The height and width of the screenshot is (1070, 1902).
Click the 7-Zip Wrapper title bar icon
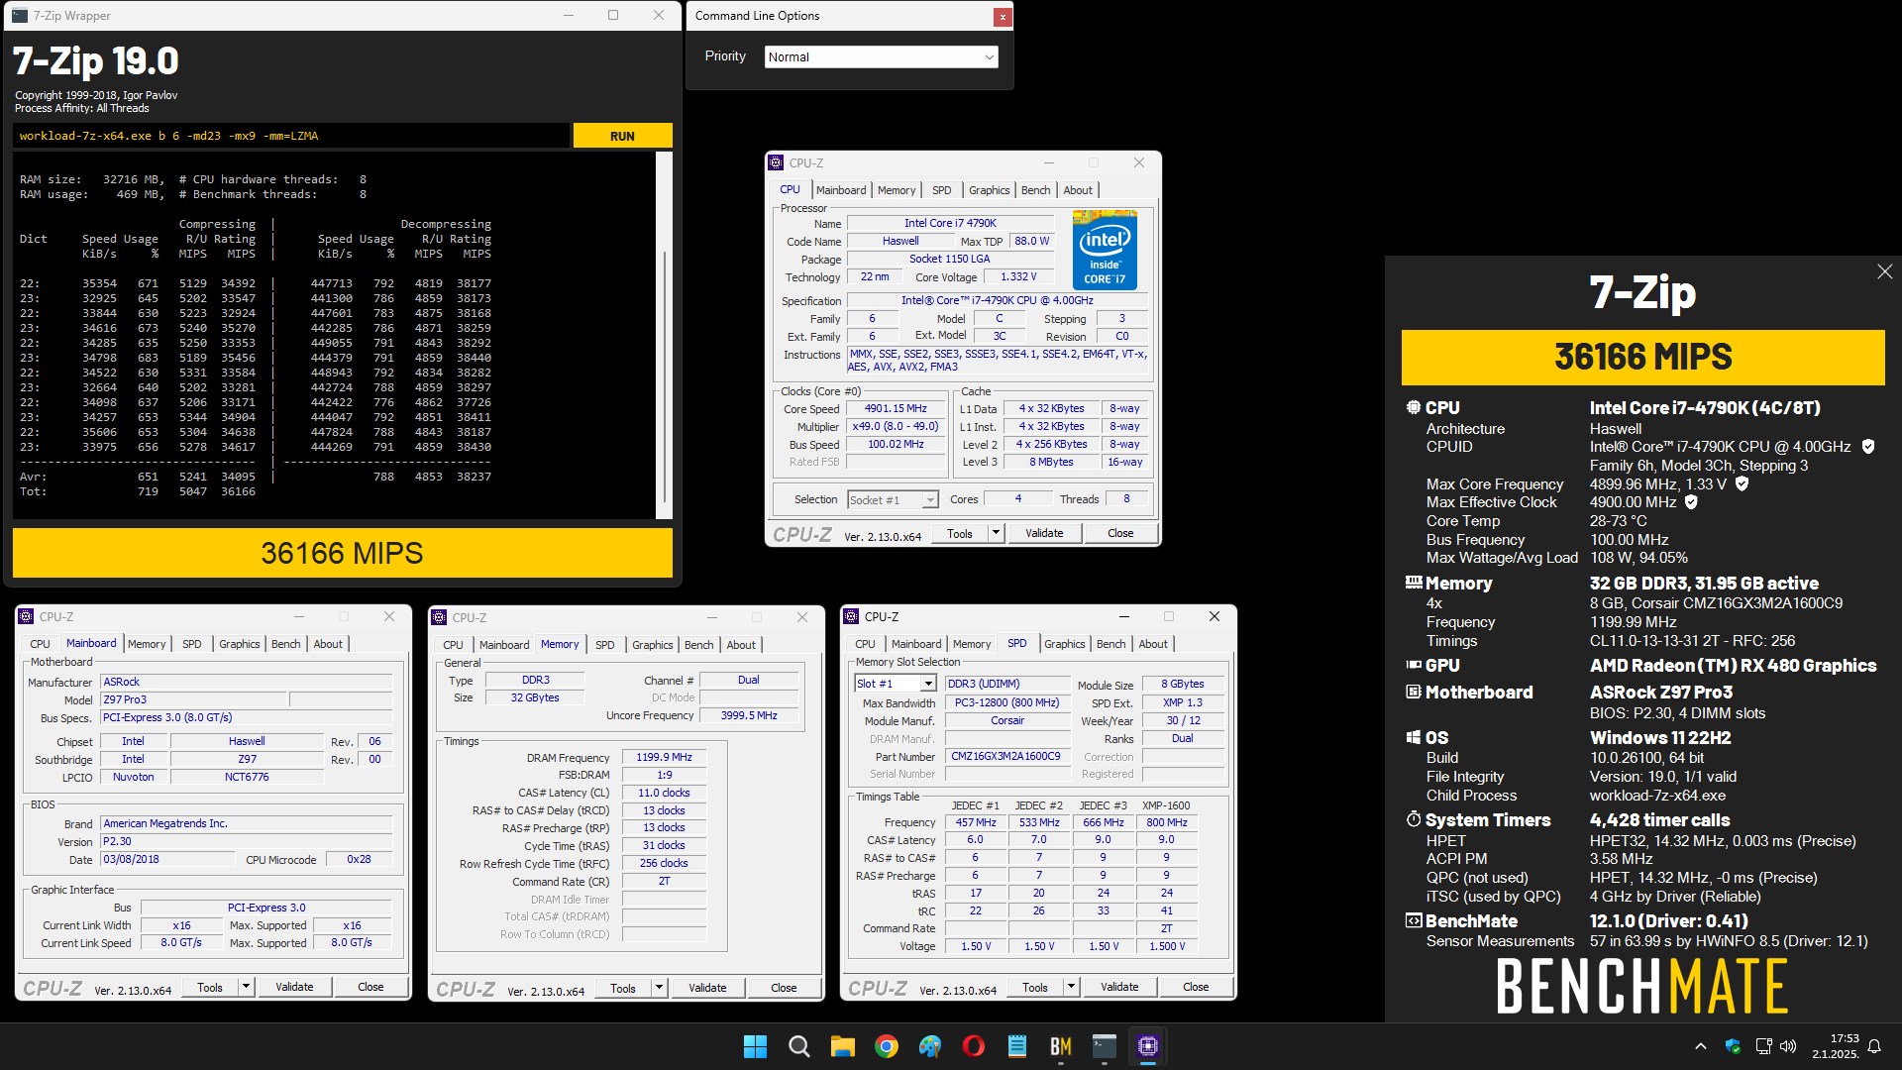20,16
